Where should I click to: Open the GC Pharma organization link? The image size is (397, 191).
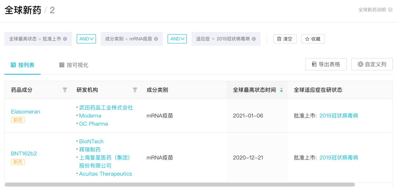[93, 124]
